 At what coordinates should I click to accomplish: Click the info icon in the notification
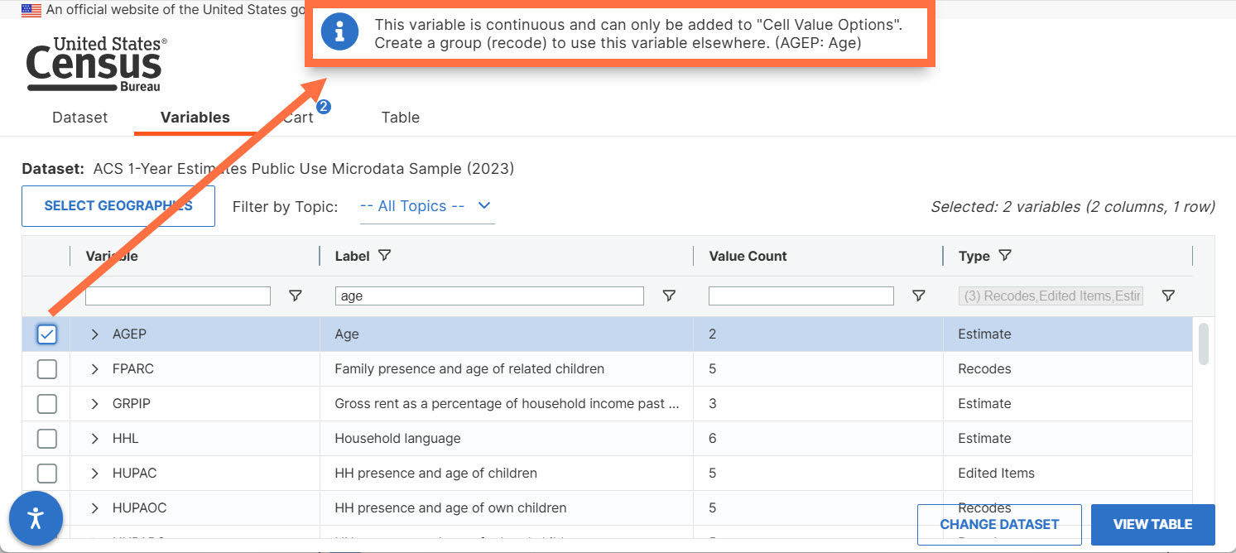tap(339, 33)
